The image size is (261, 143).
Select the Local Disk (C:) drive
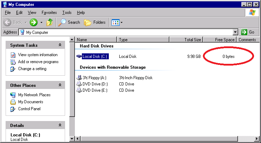(94, 57)
